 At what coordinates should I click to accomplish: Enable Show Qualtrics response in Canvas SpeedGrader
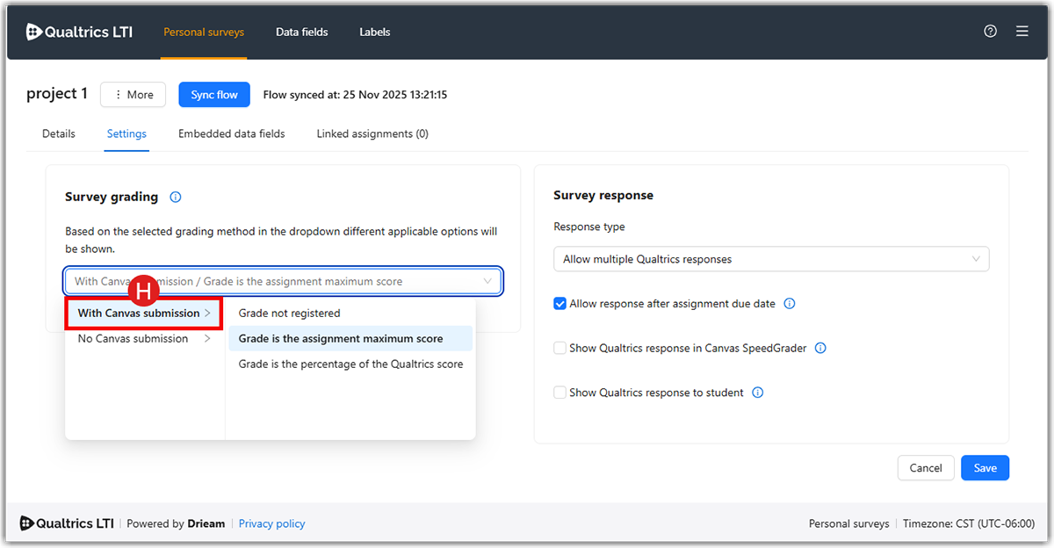click(x=559, y=349)
